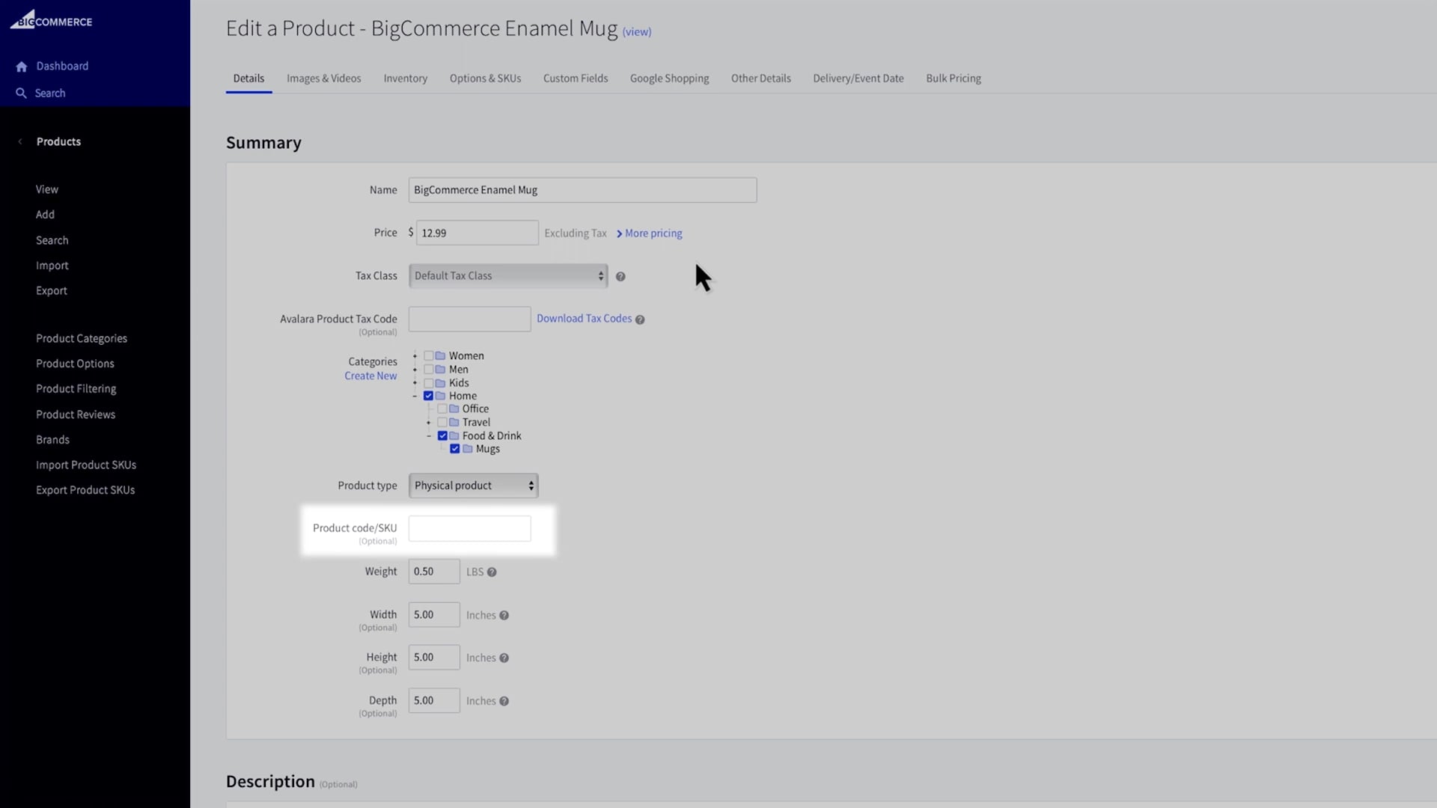Click the Width Inches help icon

pos(504,616)
